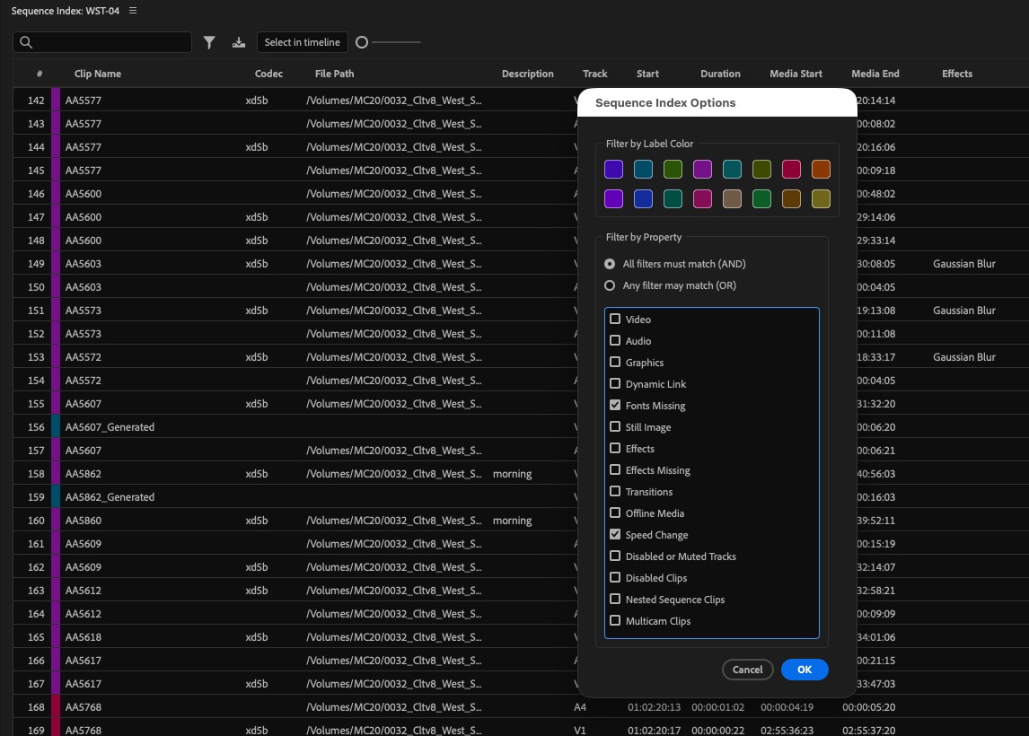The width and height of the screenshot is (1029, 736).
Task: Click into the search field
Action: coord(102,43)
